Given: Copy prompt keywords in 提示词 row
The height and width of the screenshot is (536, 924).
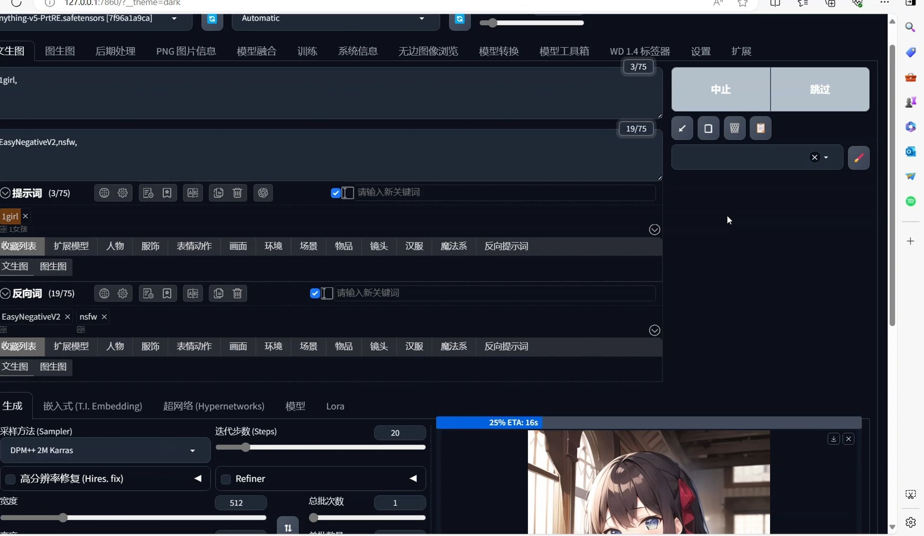Looking at the screenshot, I should point(218,193).
